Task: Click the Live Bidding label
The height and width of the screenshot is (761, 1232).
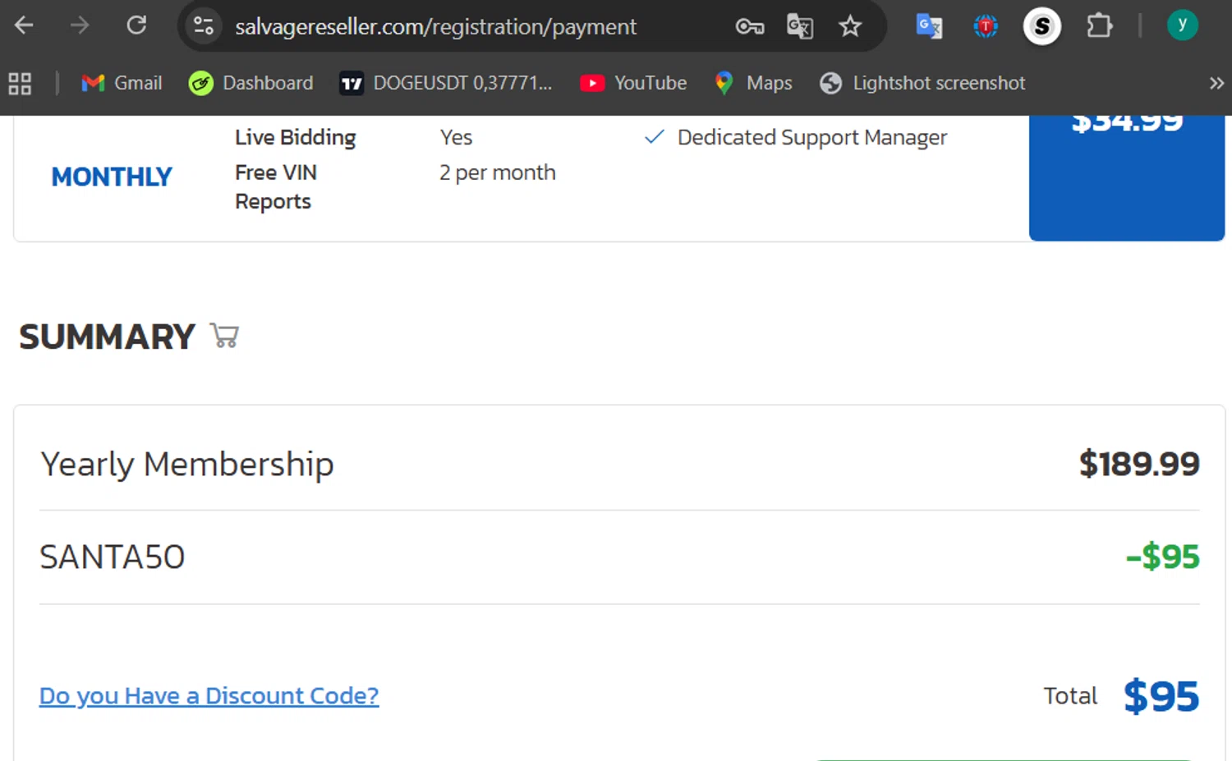Action: [296, 137]
